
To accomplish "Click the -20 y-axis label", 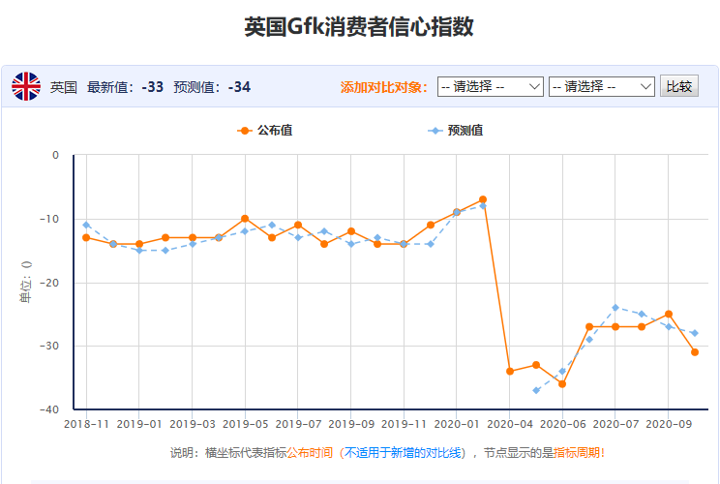I will click(49, 283).
